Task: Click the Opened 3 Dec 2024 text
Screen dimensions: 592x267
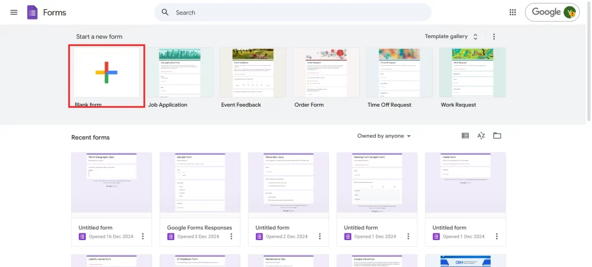Action: pyautogui.click(x=198, y=236)
